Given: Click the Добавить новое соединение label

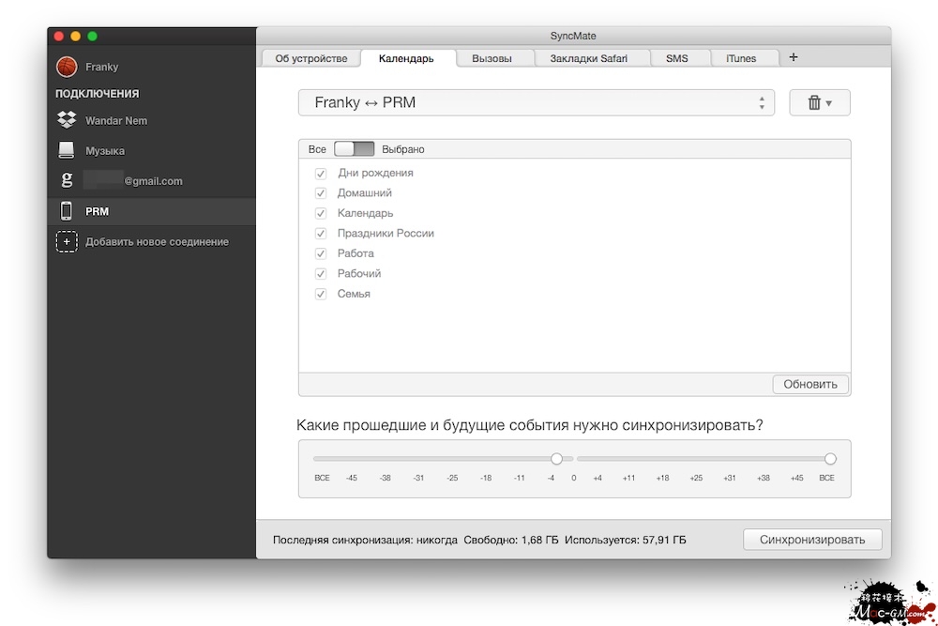Looking at the screenshot, I should [x=157, y=242].
